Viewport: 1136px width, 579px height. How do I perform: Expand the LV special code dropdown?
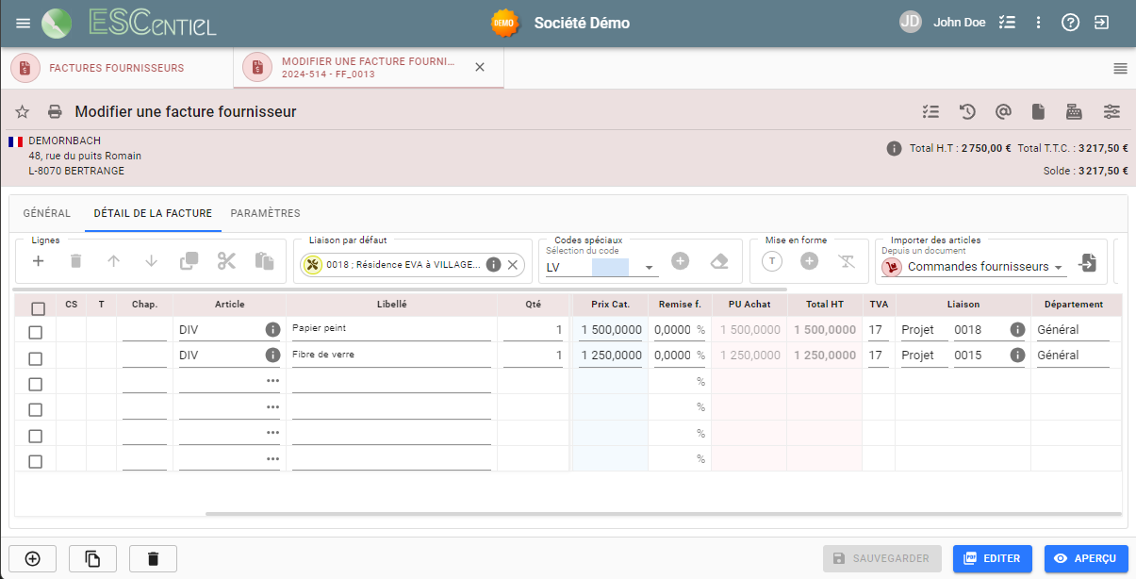point(650,268)
